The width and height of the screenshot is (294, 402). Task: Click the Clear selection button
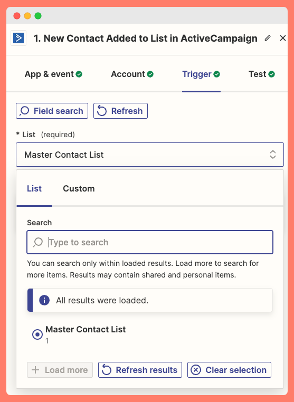coord(229,370)
